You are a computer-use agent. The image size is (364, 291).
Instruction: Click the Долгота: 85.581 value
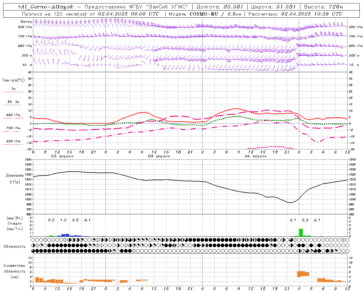(x=220, y=7)
